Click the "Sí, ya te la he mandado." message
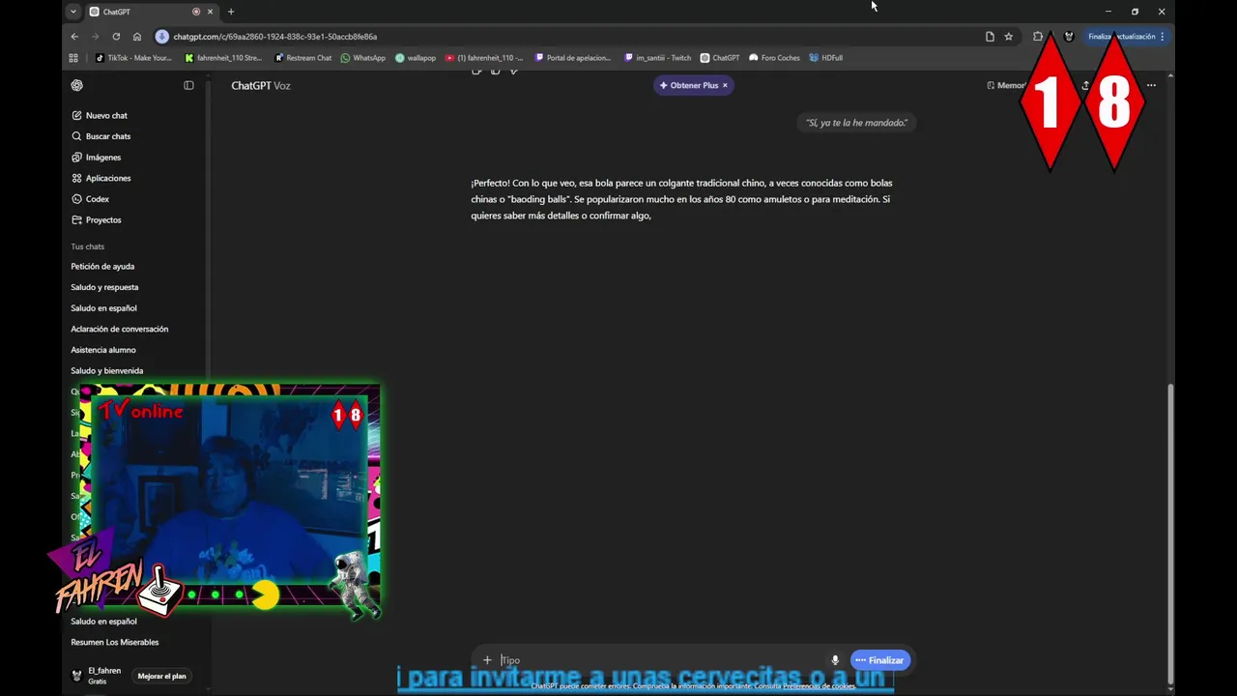The image size is (1237, 696). pos(856,123)
